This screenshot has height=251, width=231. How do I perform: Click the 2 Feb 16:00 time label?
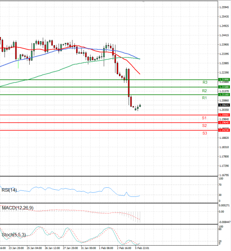[124, 248]
